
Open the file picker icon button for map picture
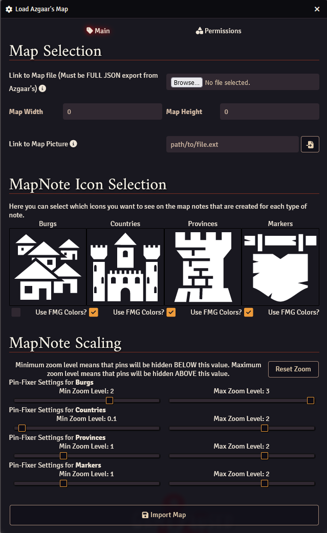[x=310, y=144]
